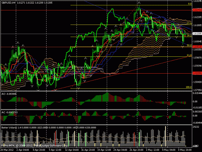The width and height of the screenshot is (202, 152).
Task: Click the 1.61805 price axis value
Action: pyautogui.click(x=197, y=25)
